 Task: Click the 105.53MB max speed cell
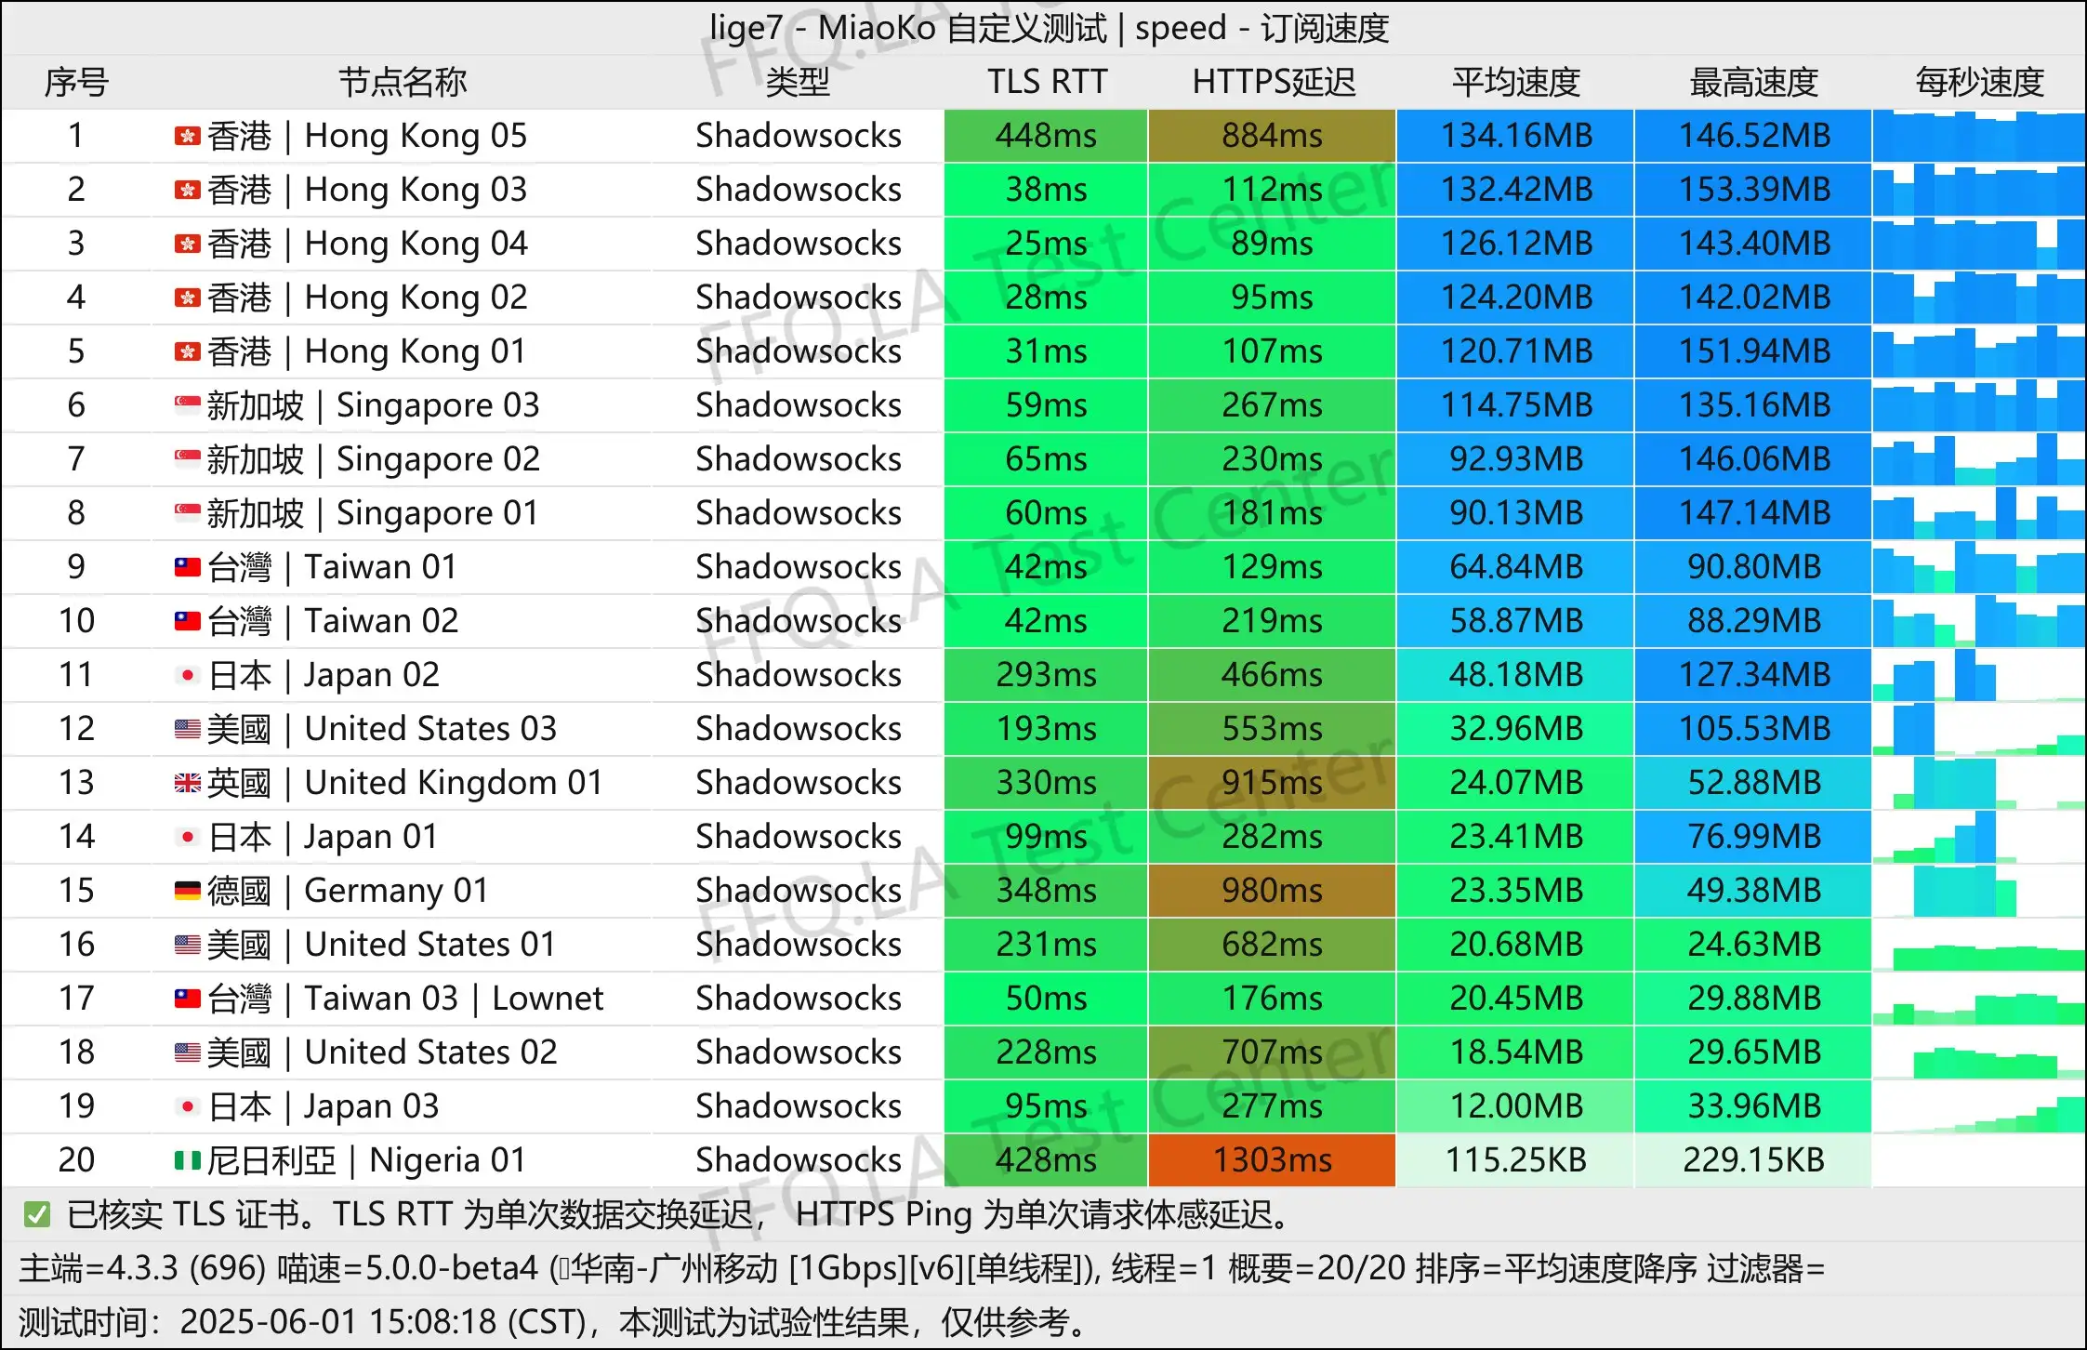tap(1753, 729)
